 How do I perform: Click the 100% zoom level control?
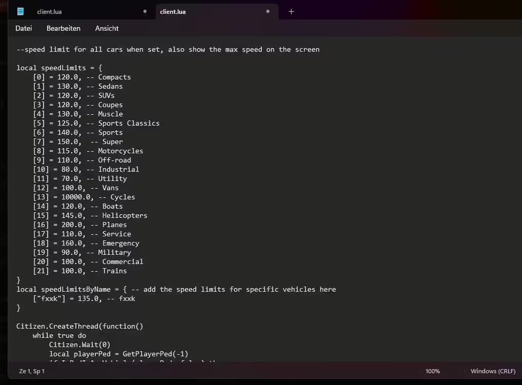(432, 371)
